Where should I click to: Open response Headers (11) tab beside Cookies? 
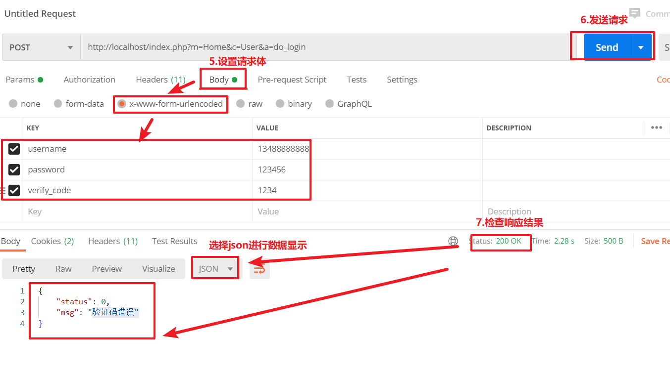coord(113,241)
